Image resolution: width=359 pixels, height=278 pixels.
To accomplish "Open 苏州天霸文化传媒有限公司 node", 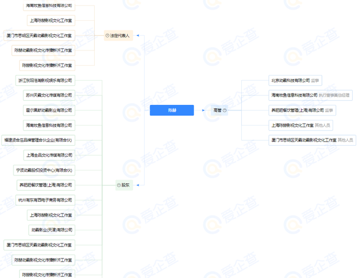I will tap(49, 95).
